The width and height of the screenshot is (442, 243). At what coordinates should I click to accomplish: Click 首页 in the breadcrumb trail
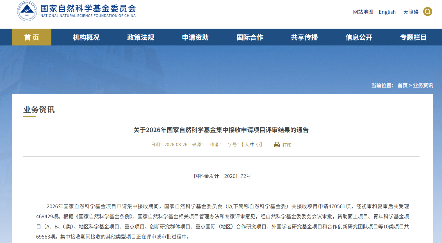pos(403,85)
